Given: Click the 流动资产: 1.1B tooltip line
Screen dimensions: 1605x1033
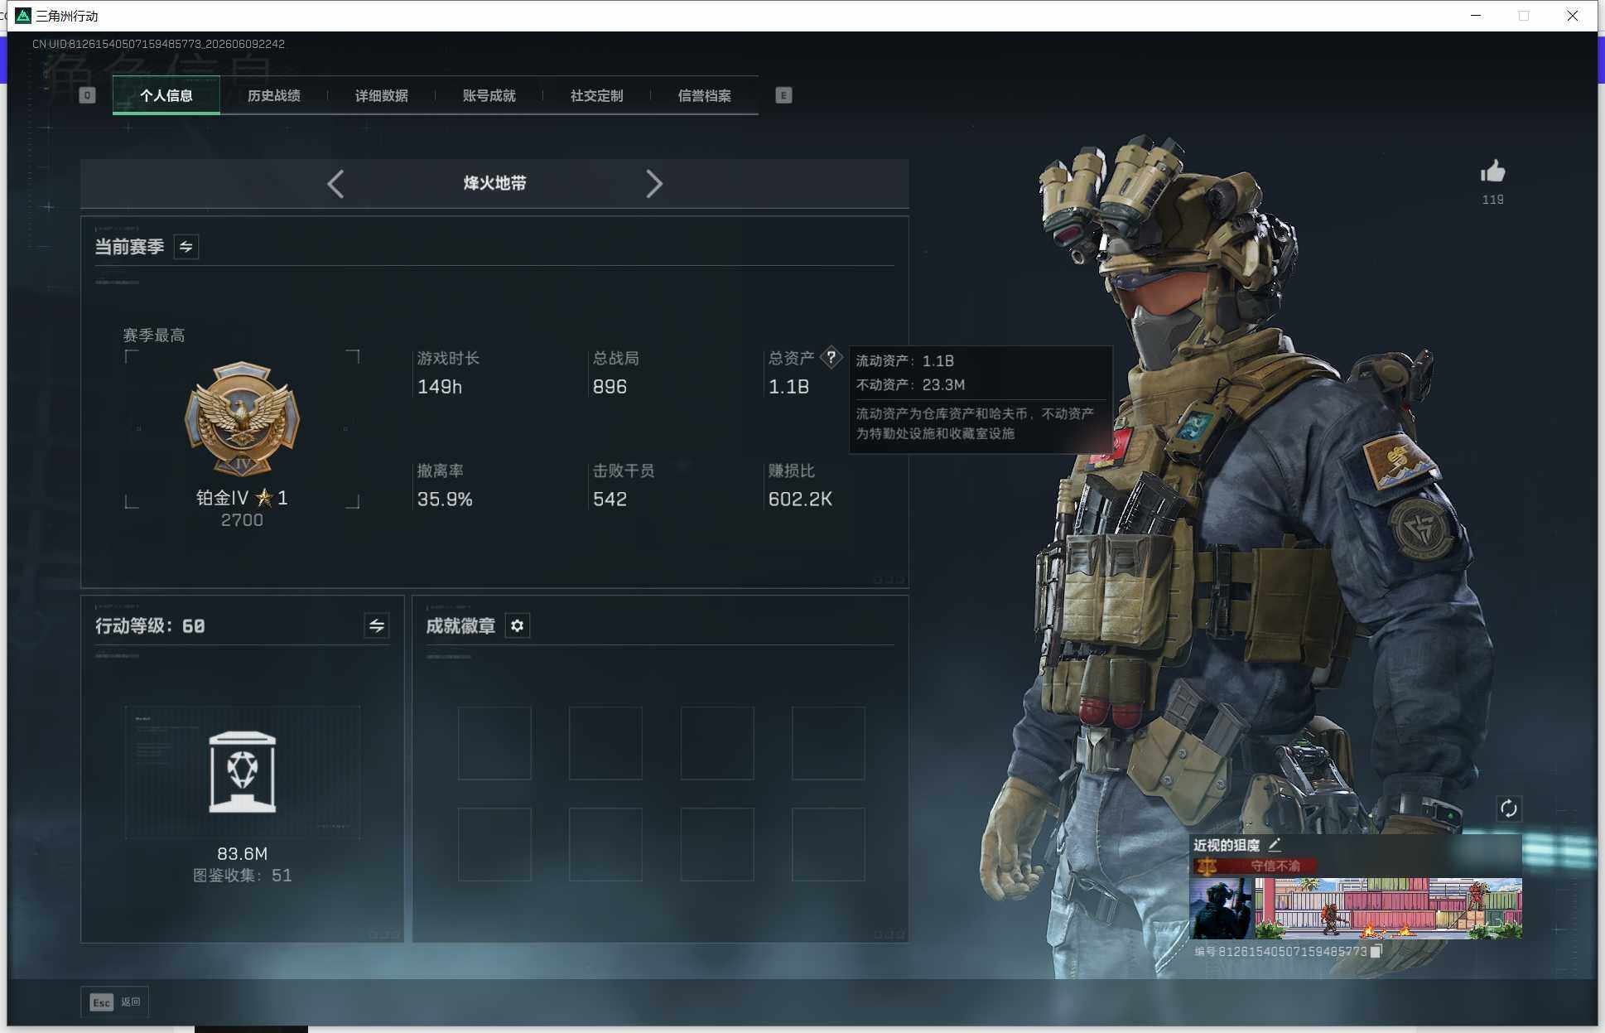Looking at the screenshot, I should click(904, 361).
